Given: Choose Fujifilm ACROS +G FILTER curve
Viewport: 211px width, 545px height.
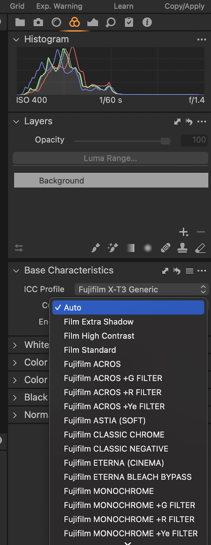Looking at the screenshot, I should 128,378.
